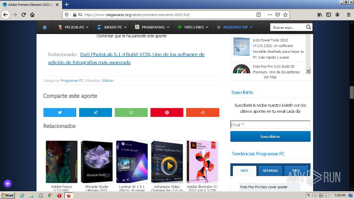Screen dimensions: 354x199
Task: Open the tracking protection shield icon
Action: click(x=66, y=15)
